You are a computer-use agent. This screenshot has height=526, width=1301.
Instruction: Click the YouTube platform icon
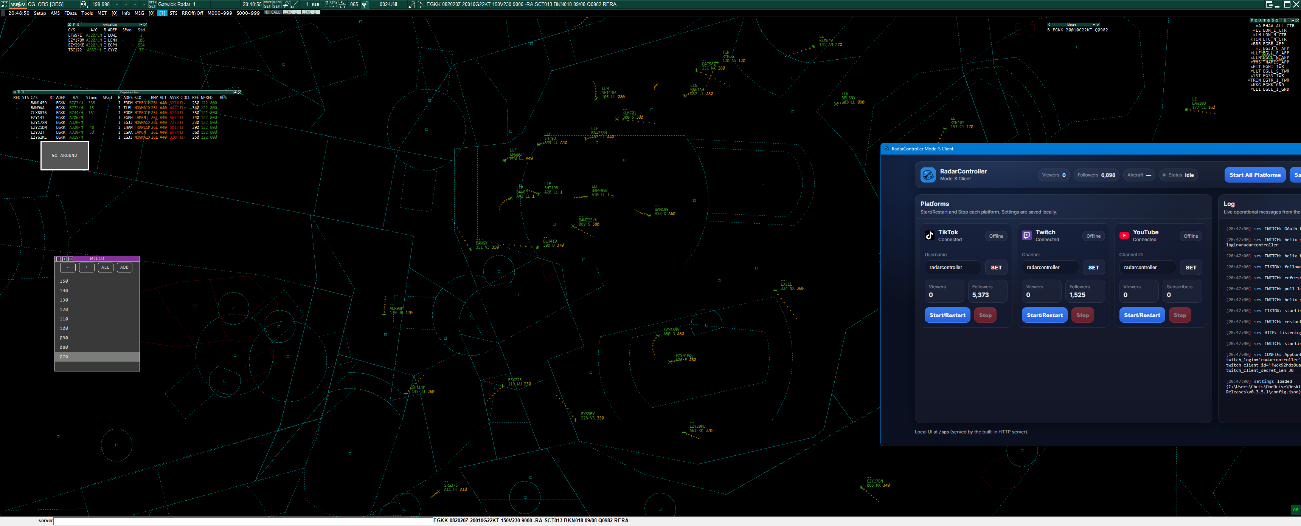(x=1124, y=235)
